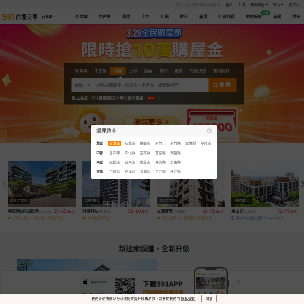The image size is (304, 304).
Task: Open 租屋 in the top navigation
Action: 126,17
